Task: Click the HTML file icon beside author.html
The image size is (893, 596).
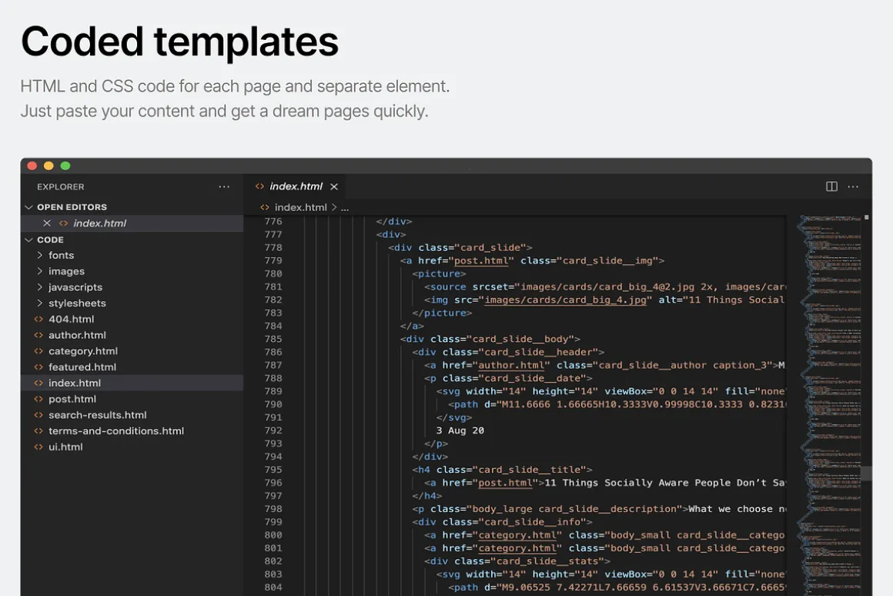Action: tap(38, 335)
